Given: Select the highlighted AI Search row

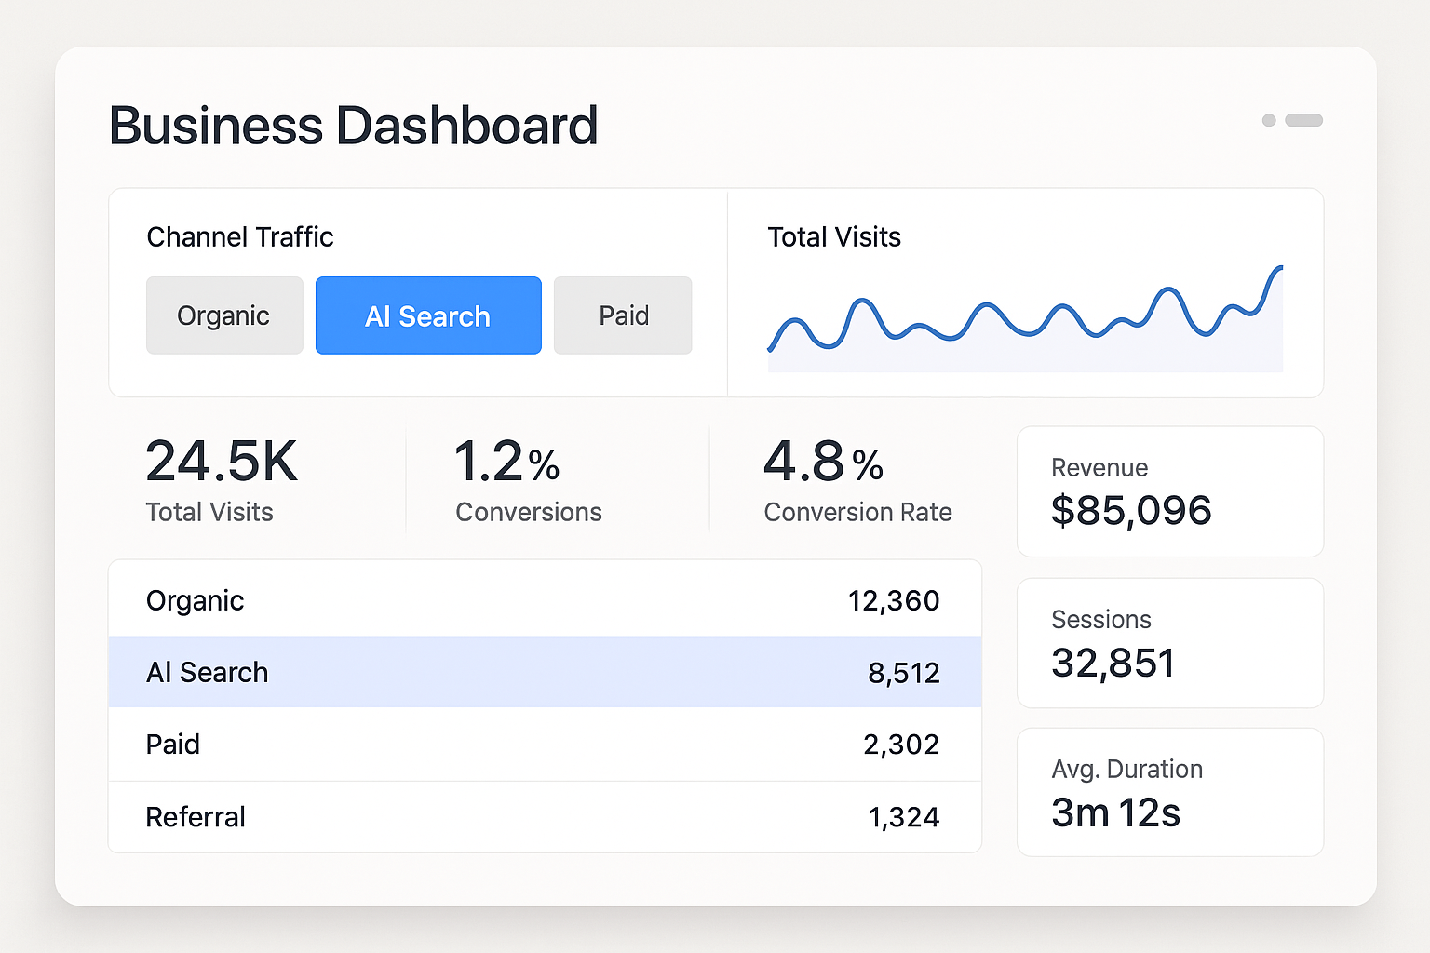Looking at the screenshot, I should pos(545,672).
